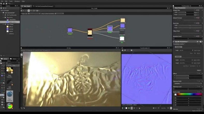Open the Tools menu

pos(11,1)
